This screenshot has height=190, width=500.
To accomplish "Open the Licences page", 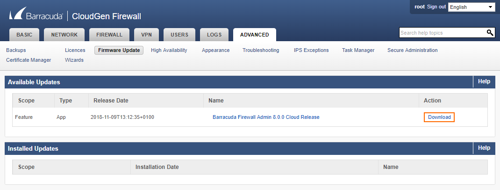I will pyautogui.click(x=75, y=50).
